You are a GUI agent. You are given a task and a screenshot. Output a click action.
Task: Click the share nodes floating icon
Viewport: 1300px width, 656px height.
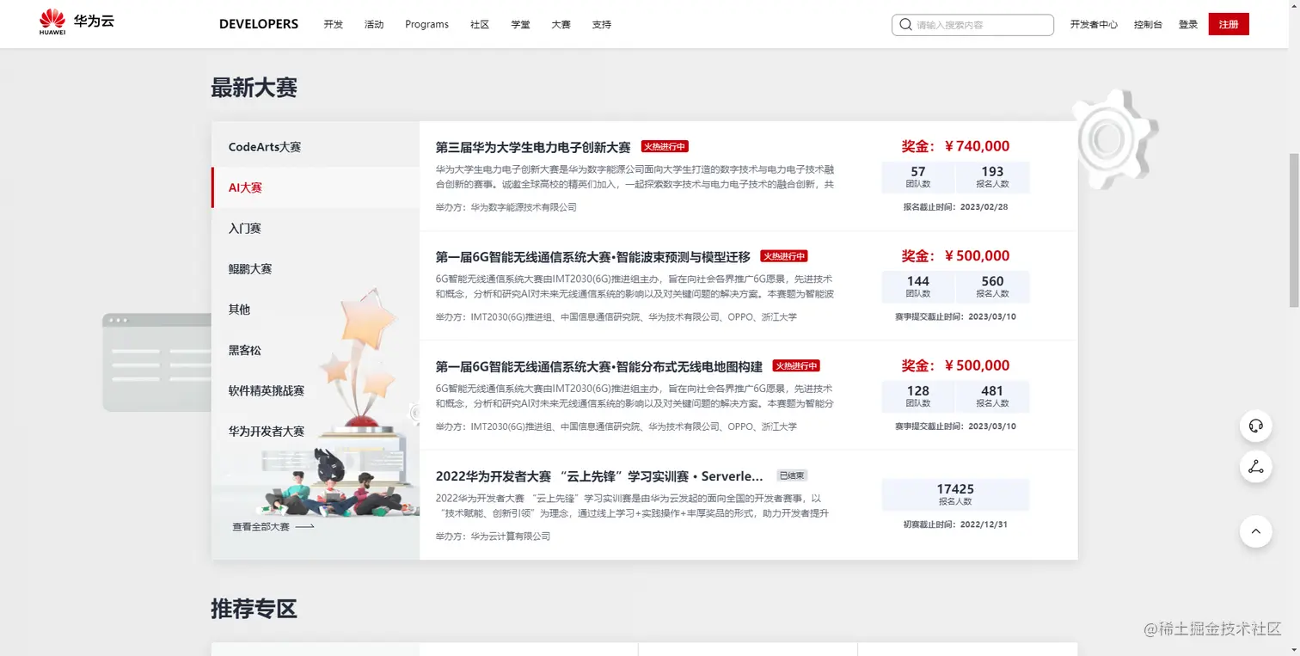pyautogui.click(x=1255, y=466)
